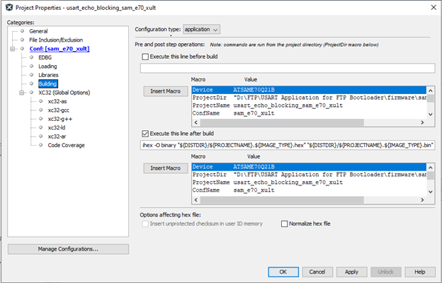Collapse XC32 (Global Options) node
This screenshot has height=283, width=442.
click(x=22, y=93)
